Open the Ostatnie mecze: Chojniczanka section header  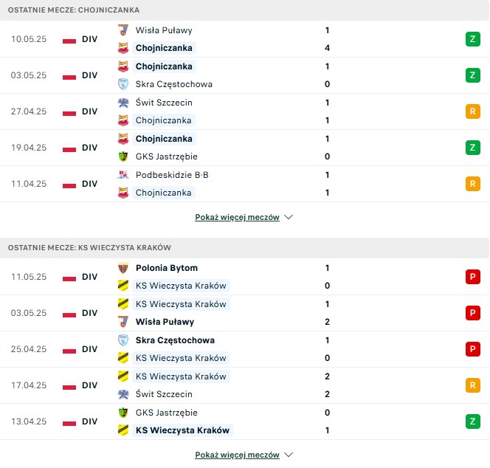tap(244, 10)
